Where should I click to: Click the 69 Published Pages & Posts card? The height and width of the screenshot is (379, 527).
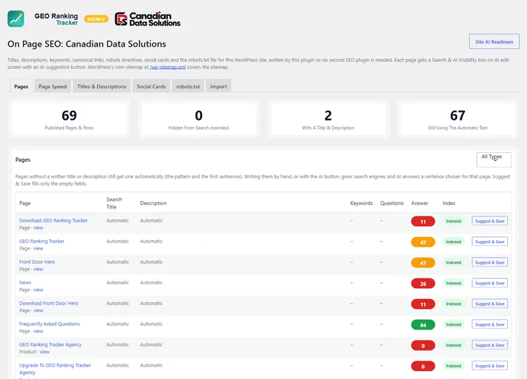69,119
